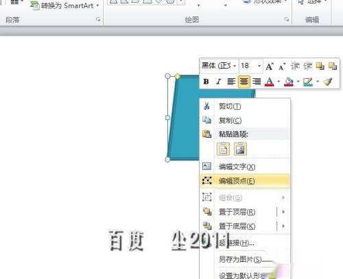Expand the font color dropdown arrow

point(279,82)
